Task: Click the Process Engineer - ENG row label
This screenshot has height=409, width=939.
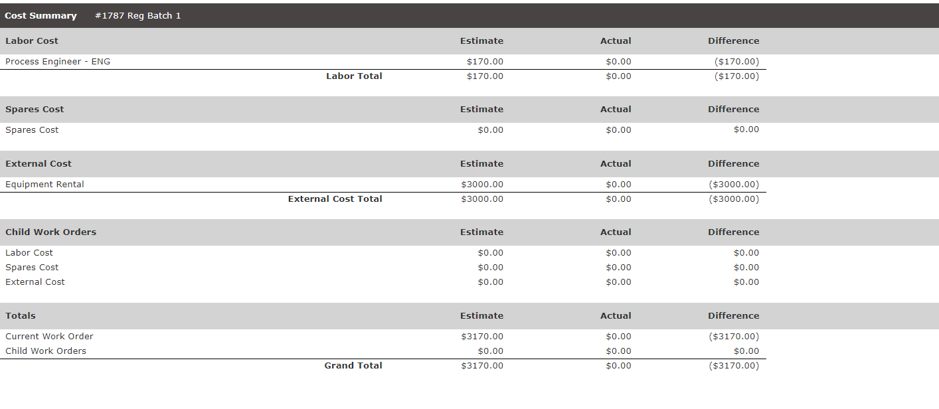Action: click(x=58, y=62)
